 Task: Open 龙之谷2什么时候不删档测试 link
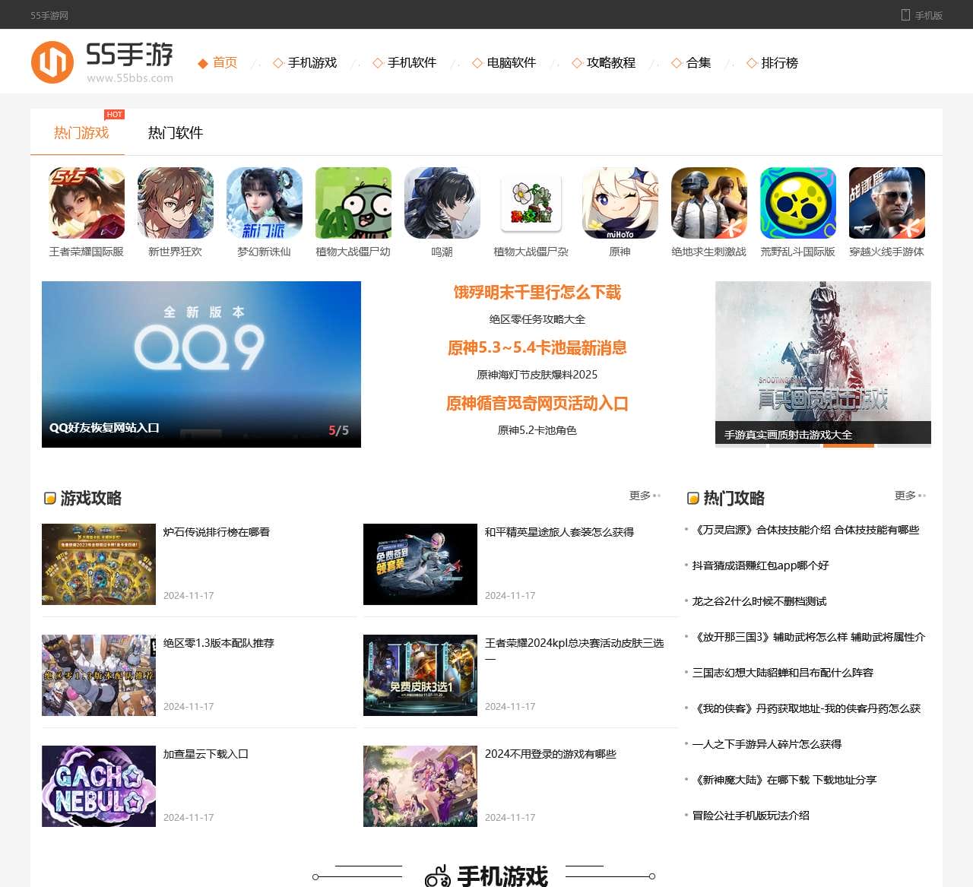pos(759,601)
